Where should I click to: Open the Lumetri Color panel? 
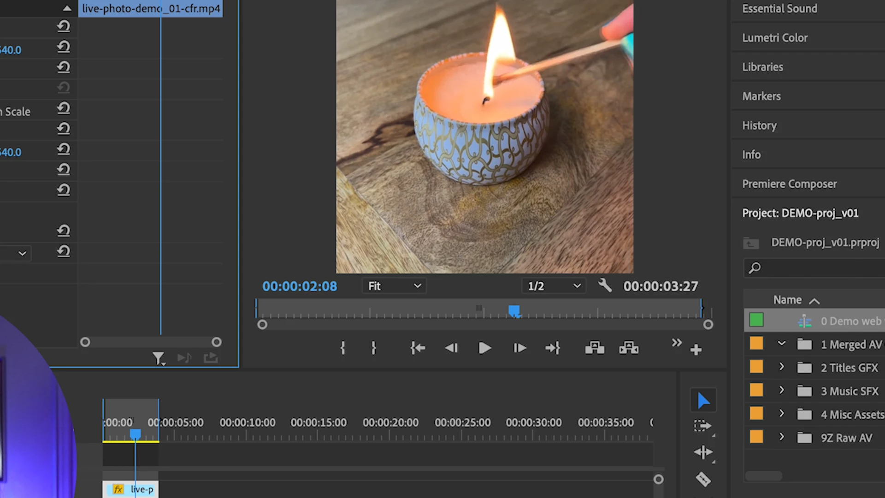[x=775, y=38]
